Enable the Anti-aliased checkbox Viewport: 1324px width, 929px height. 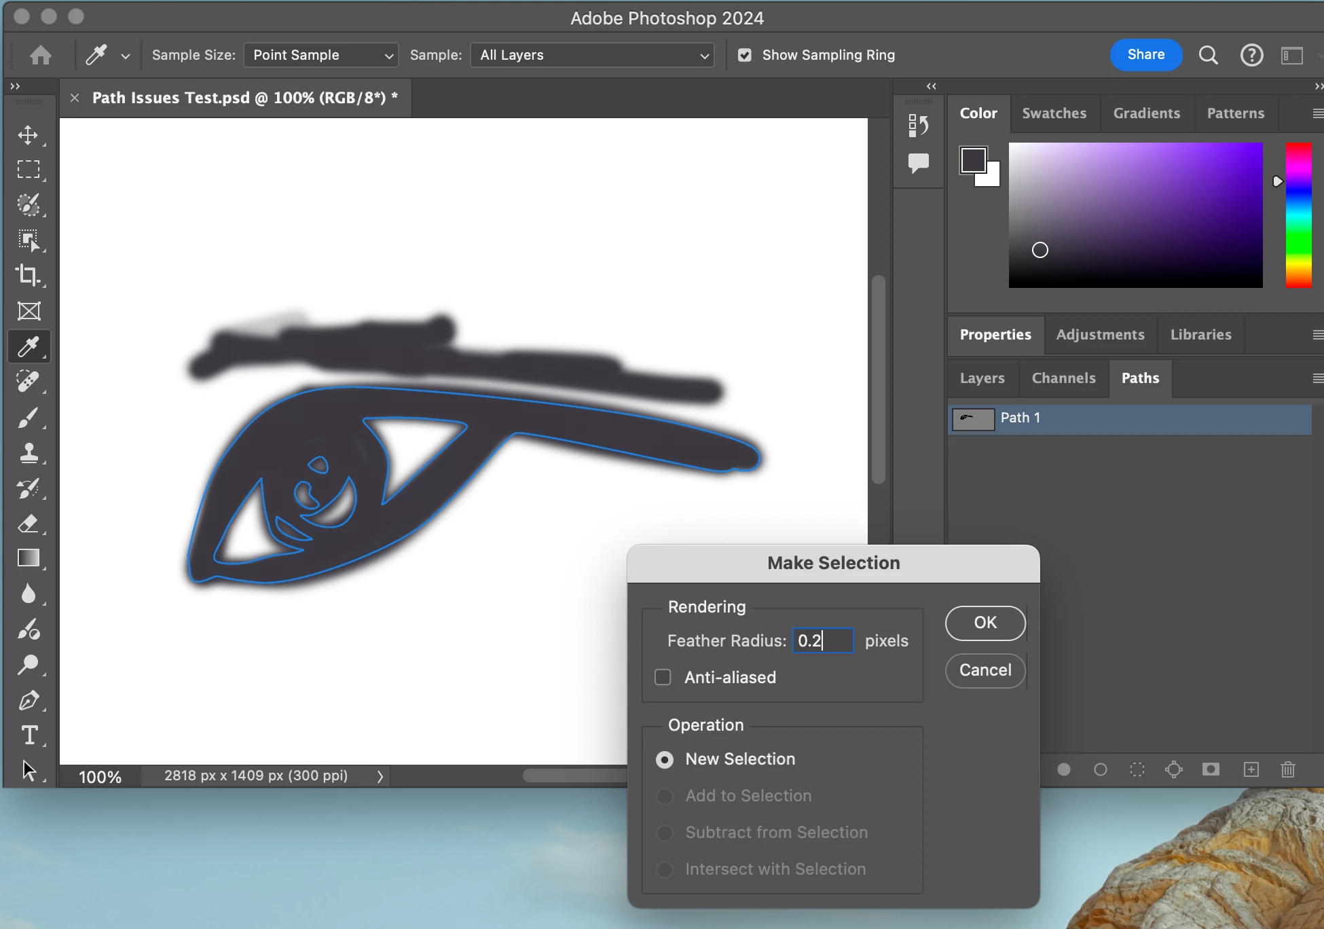point(663,677)
